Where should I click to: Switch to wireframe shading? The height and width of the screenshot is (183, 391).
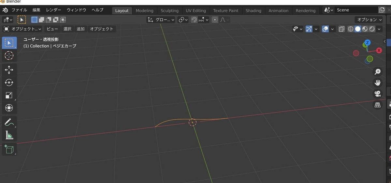pos(351,29)
